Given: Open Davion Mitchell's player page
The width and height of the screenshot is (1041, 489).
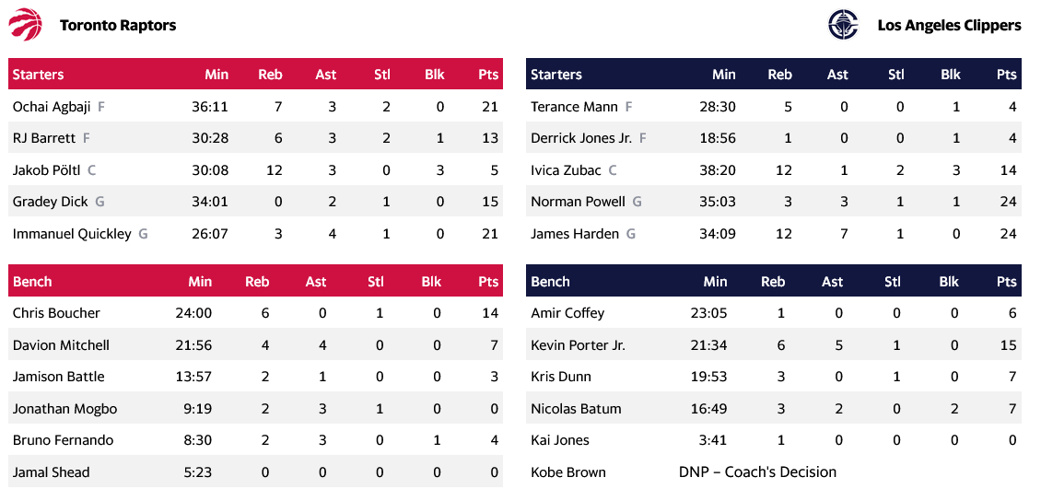Looking at the screenshot, I should [61, 345].
